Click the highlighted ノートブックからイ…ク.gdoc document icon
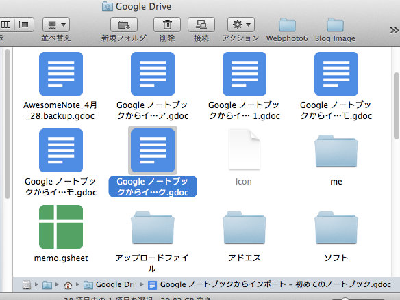Viewport: 400px width, 300px height. (153, 150)
